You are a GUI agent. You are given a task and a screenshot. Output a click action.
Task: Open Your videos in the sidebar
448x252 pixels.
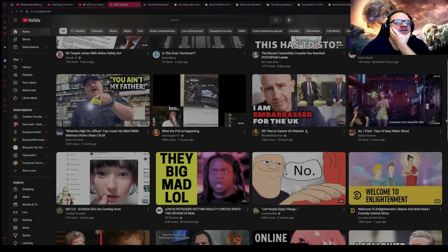(31, 83)
